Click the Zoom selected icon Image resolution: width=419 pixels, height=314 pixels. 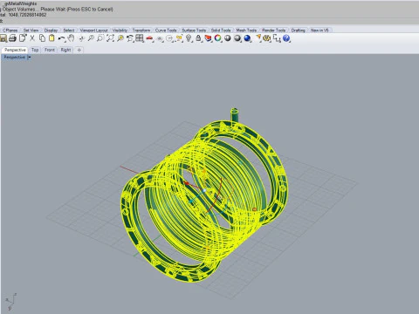[120, 38]
